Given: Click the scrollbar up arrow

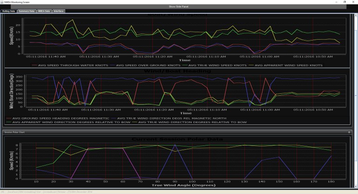Looking at the screenshot, I should point(356,15).
